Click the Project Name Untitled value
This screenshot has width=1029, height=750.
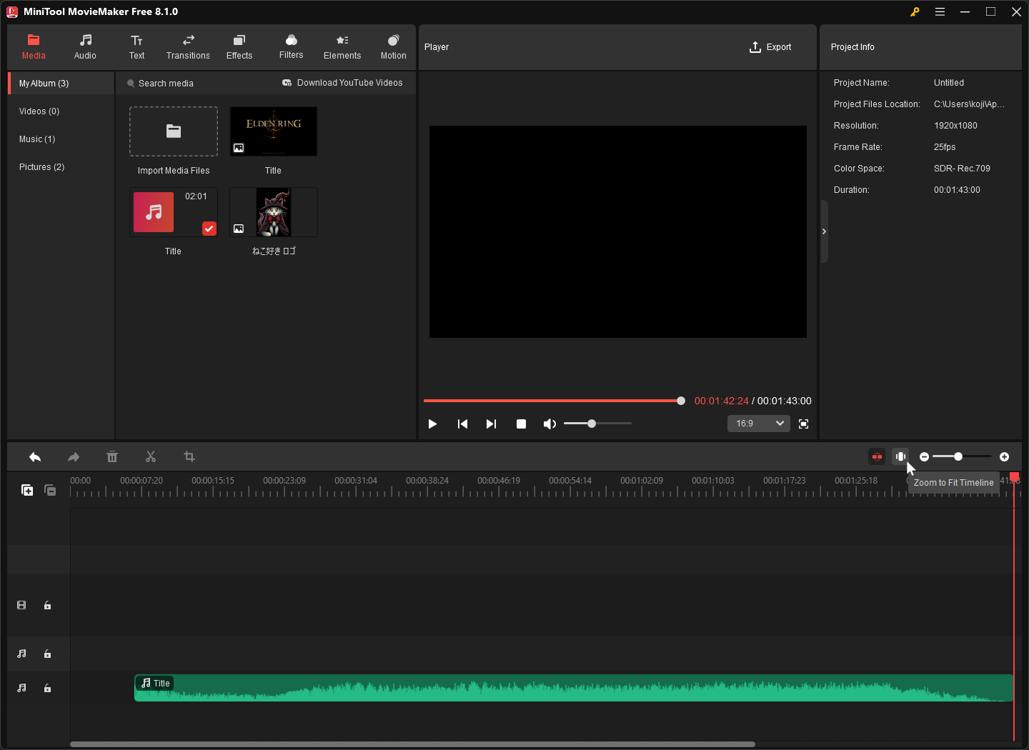tap(949, 83)
